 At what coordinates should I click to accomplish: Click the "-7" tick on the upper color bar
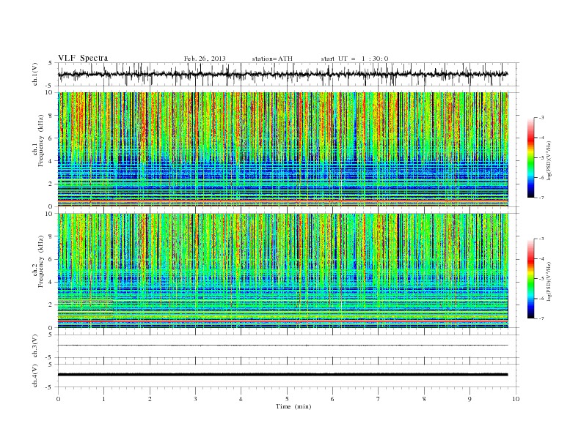coord(541,198)
